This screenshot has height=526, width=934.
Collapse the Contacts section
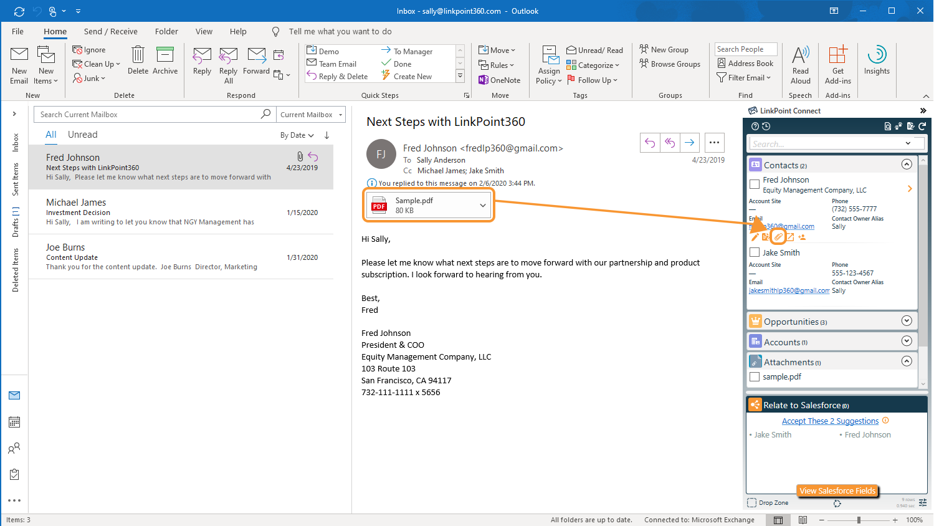pos(907,165)
